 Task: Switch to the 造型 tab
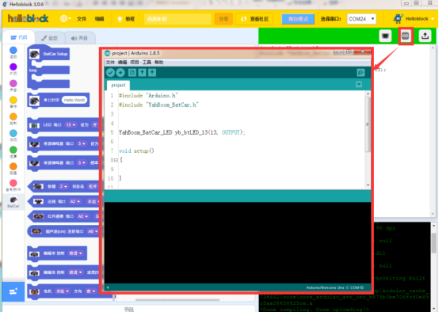click(x=50, y=38)
